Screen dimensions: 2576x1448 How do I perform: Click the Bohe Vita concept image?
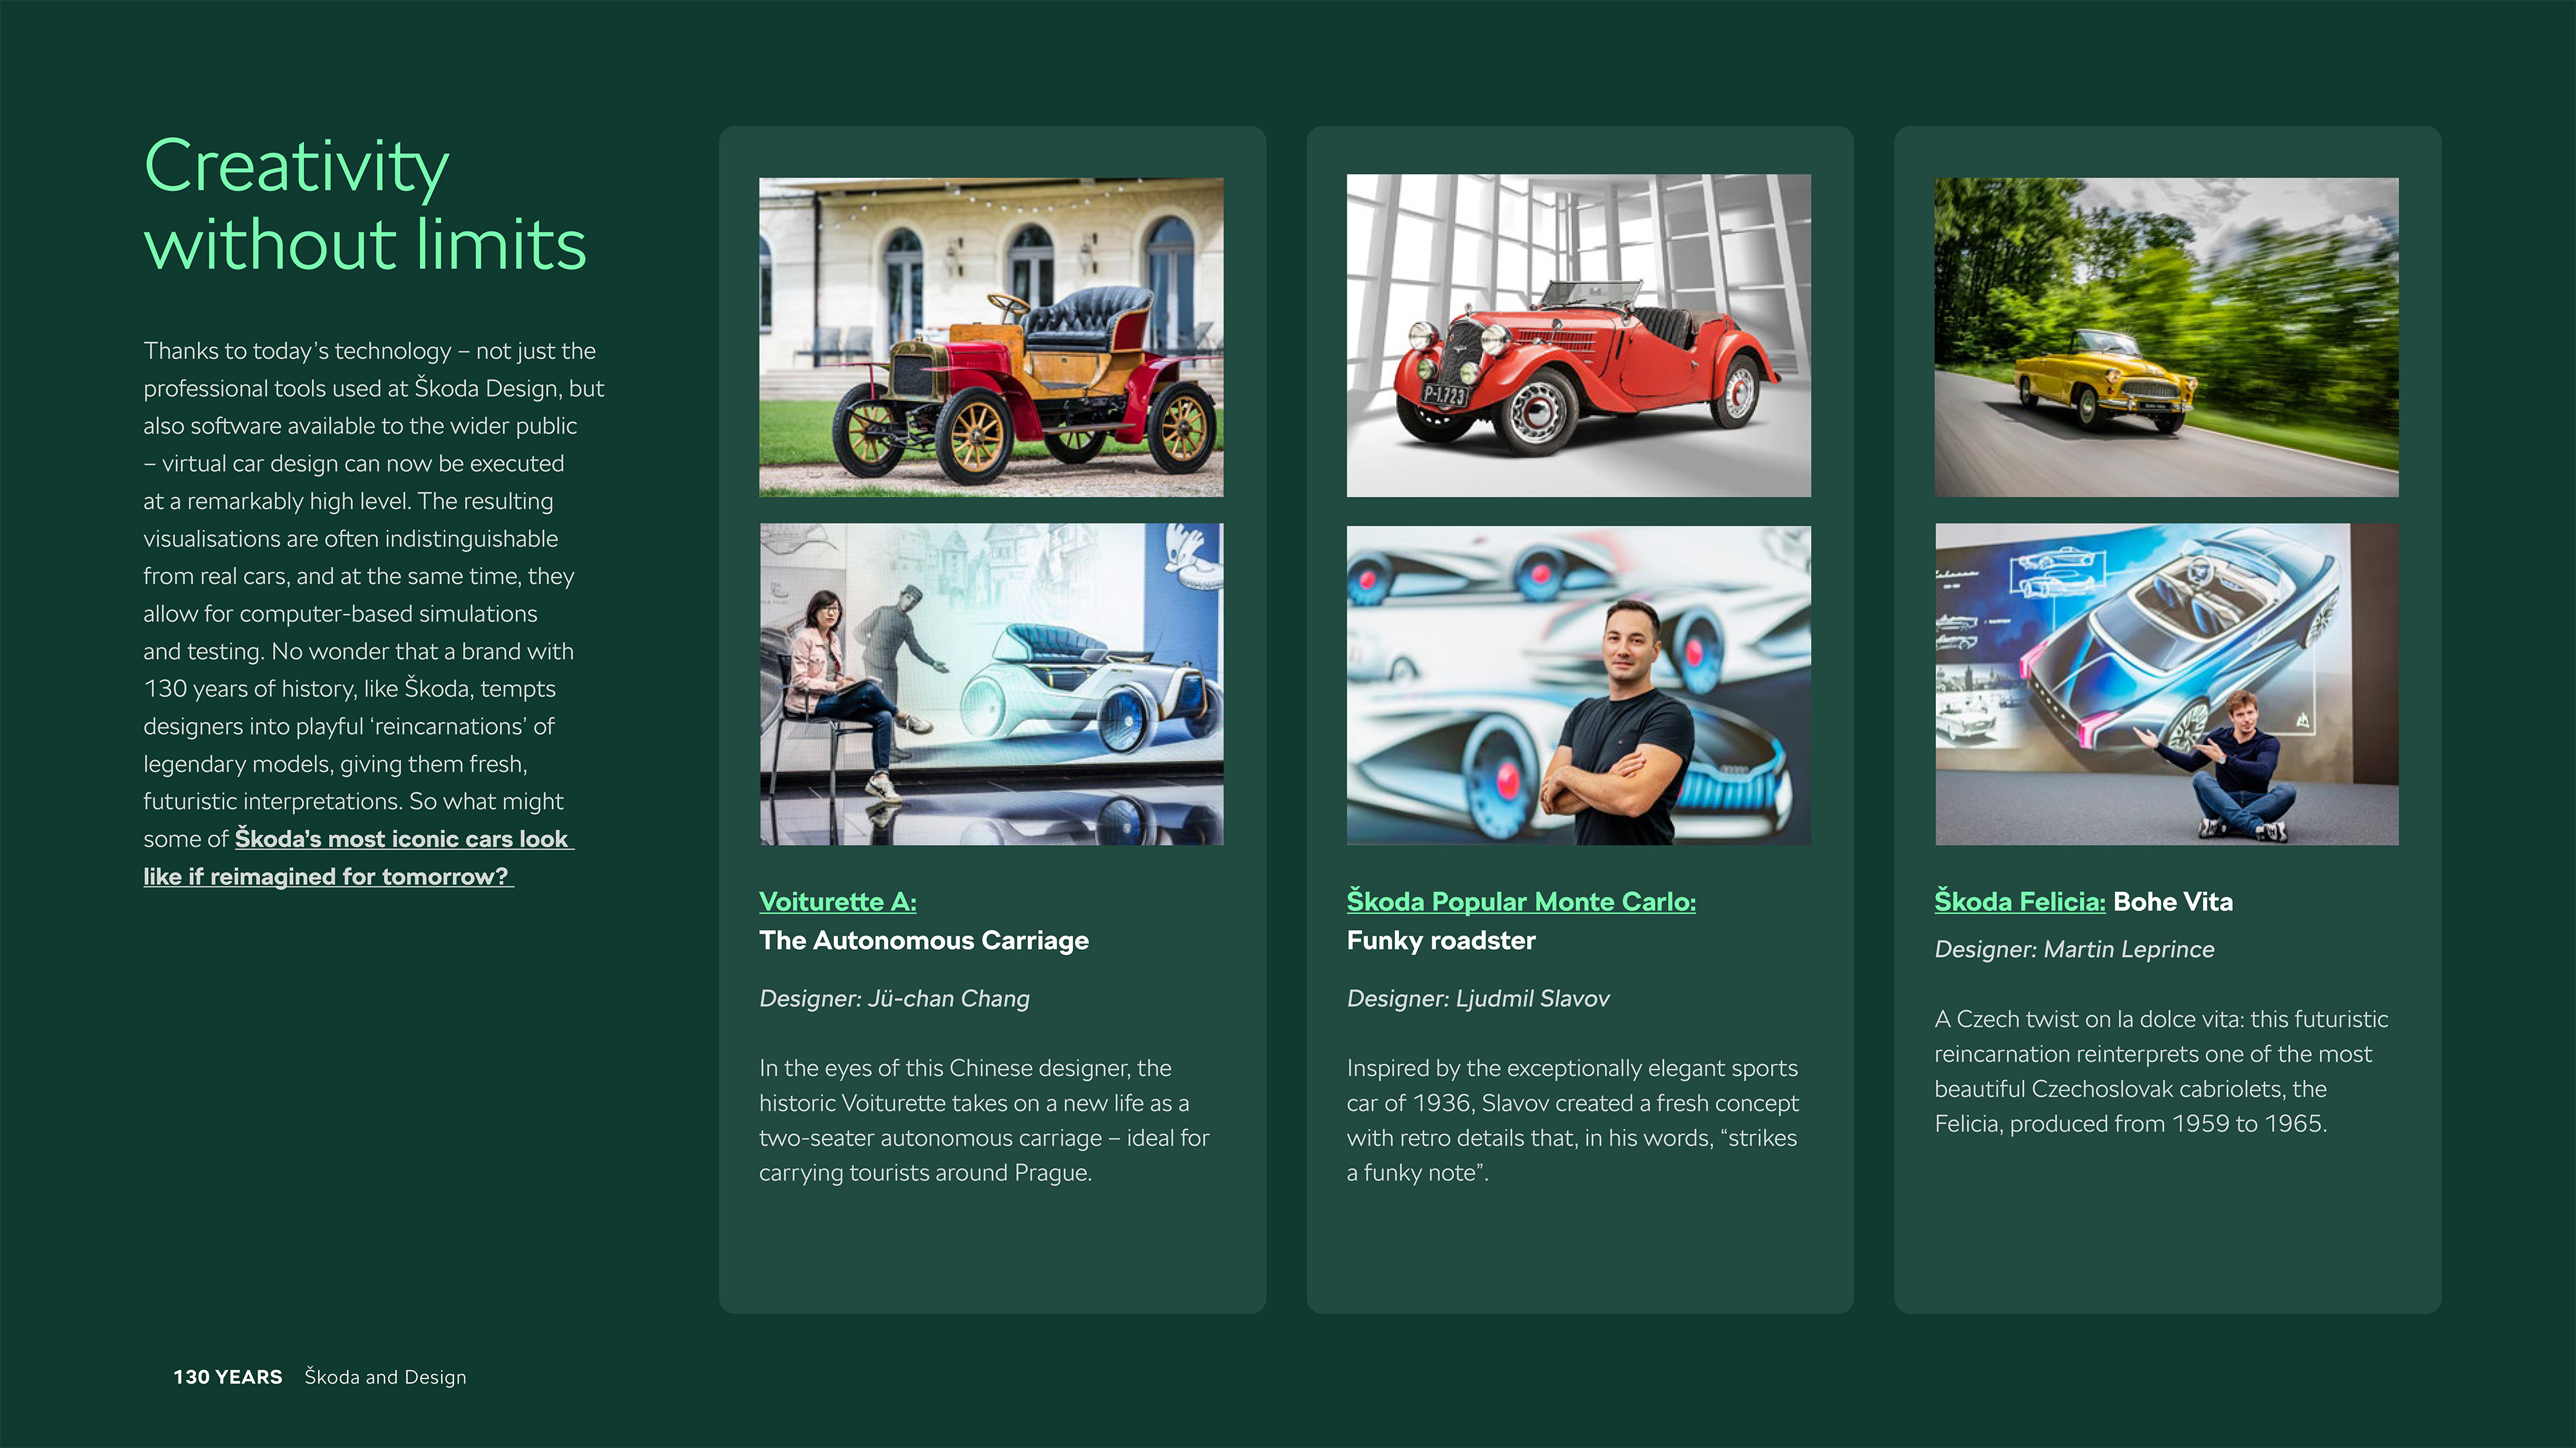(2166, 685)
